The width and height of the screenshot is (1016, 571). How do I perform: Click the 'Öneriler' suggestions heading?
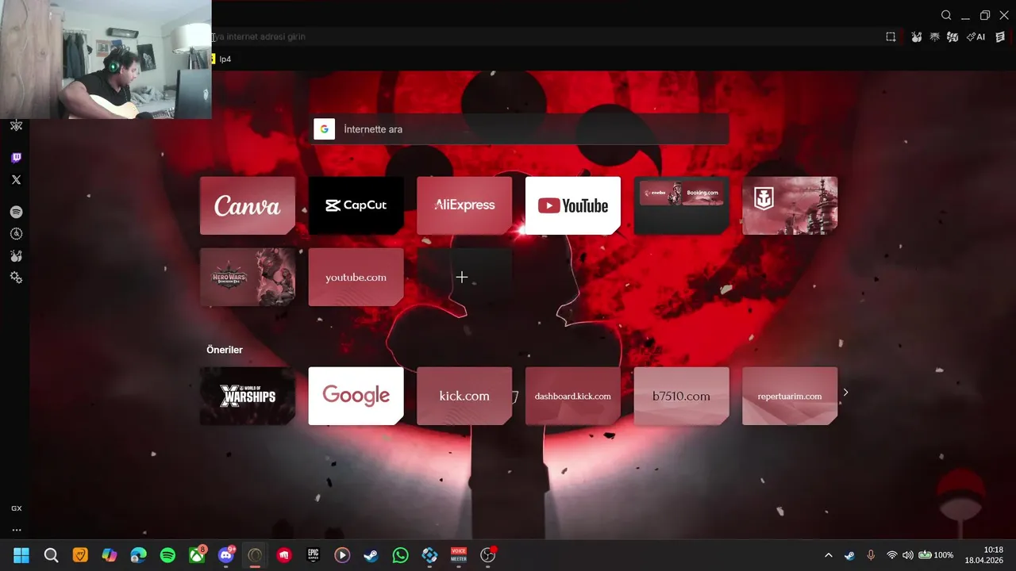(225, 350)
